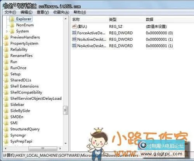Select the NonEnum key label

(25, 25)
